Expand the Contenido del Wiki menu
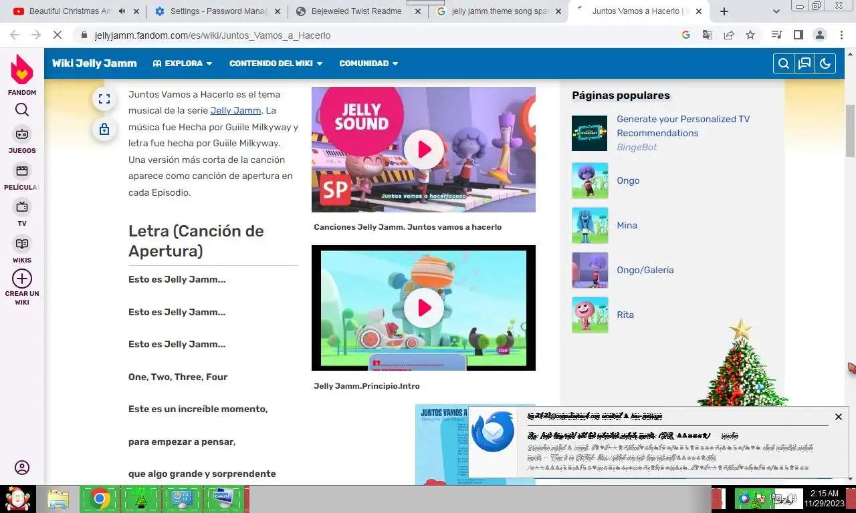 point(276,63)
